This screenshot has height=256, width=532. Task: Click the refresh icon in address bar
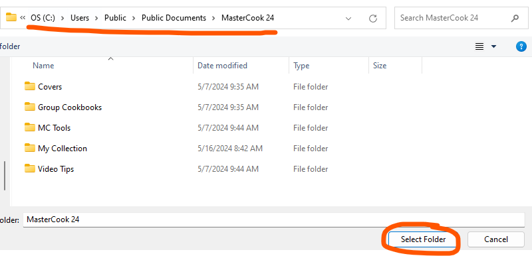click(x=373, y=19)
